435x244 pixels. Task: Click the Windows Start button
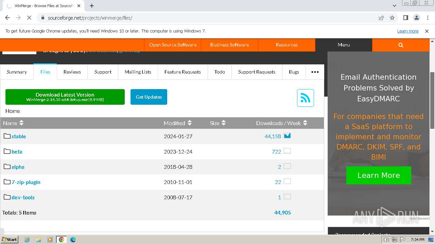click(10, 240)
